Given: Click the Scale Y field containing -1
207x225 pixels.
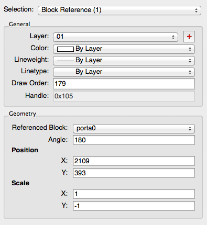Looking at the screenshot, I should 134,206.
